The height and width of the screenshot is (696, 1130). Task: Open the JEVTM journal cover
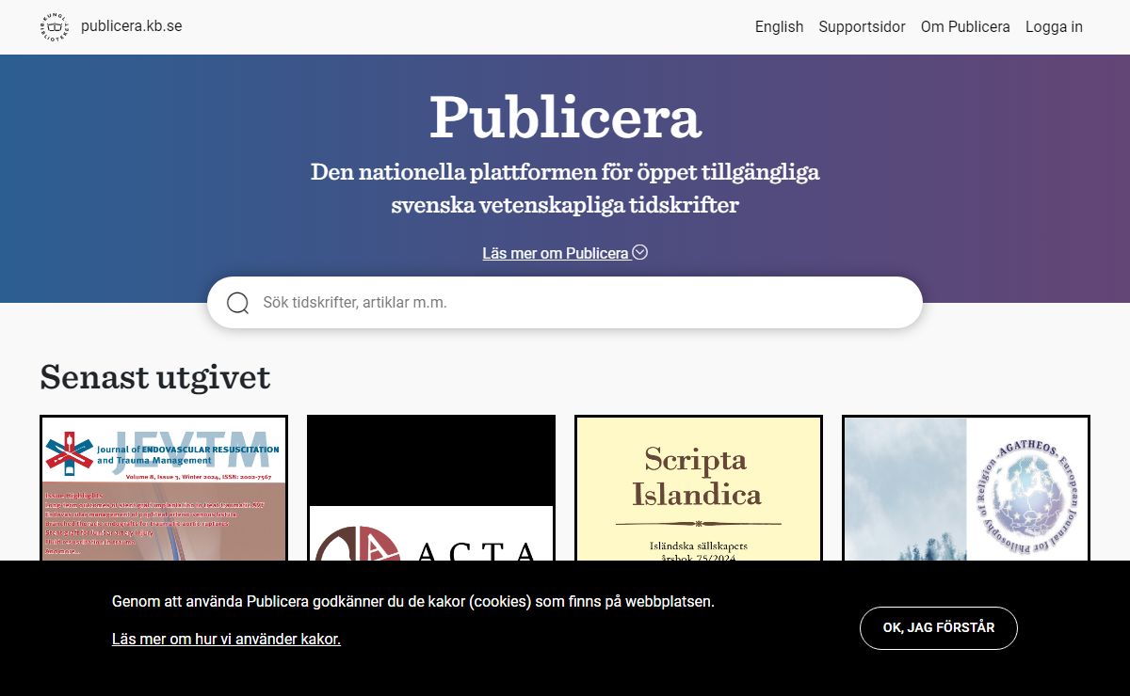tap(164, 488)
